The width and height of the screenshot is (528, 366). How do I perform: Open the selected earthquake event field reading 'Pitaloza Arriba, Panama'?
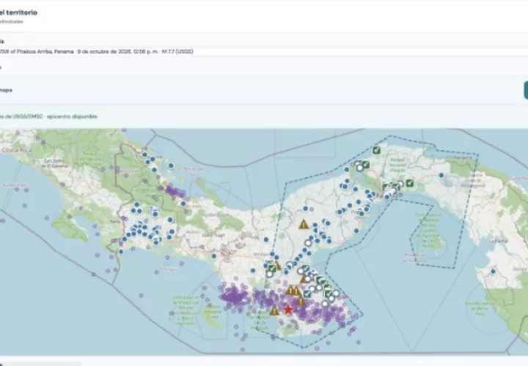pyautogui.click(x=264, y=51)
